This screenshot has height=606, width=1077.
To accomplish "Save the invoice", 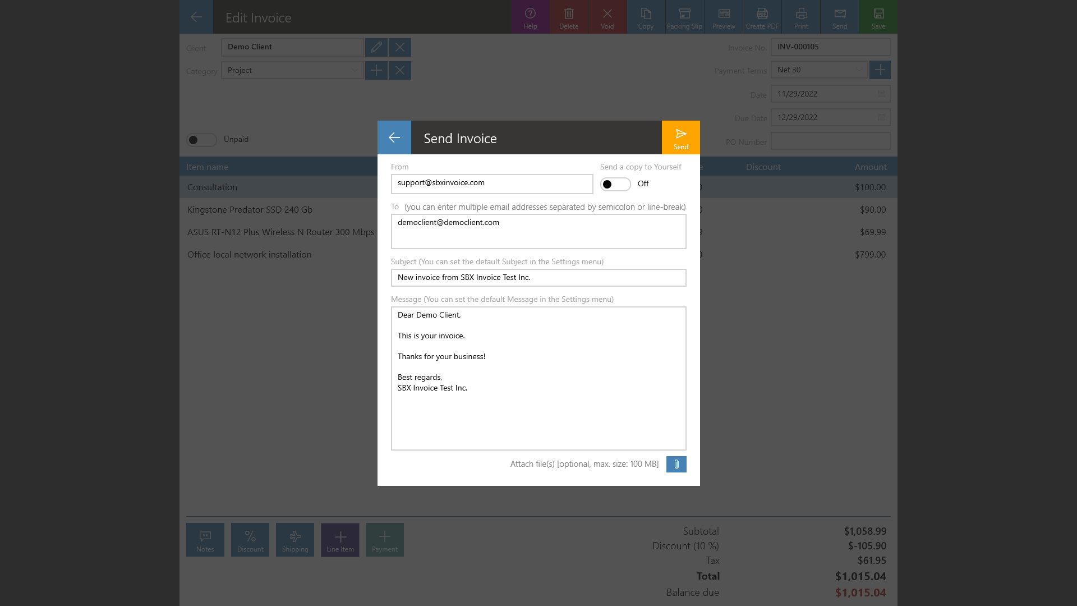I will click(x=878, y=17).
